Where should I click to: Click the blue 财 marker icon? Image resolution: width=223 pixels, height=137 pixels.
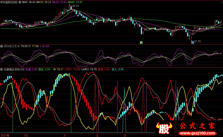[192, 43]
